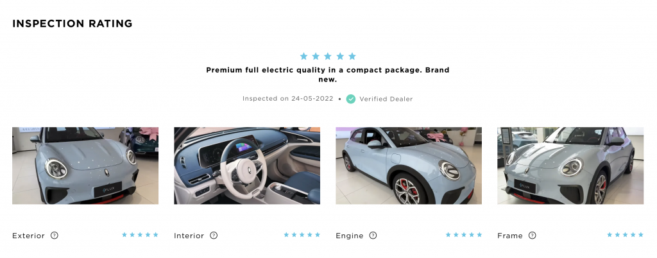Click the Exterior five-star rating
657x258 pixels.
click(141, 235)
